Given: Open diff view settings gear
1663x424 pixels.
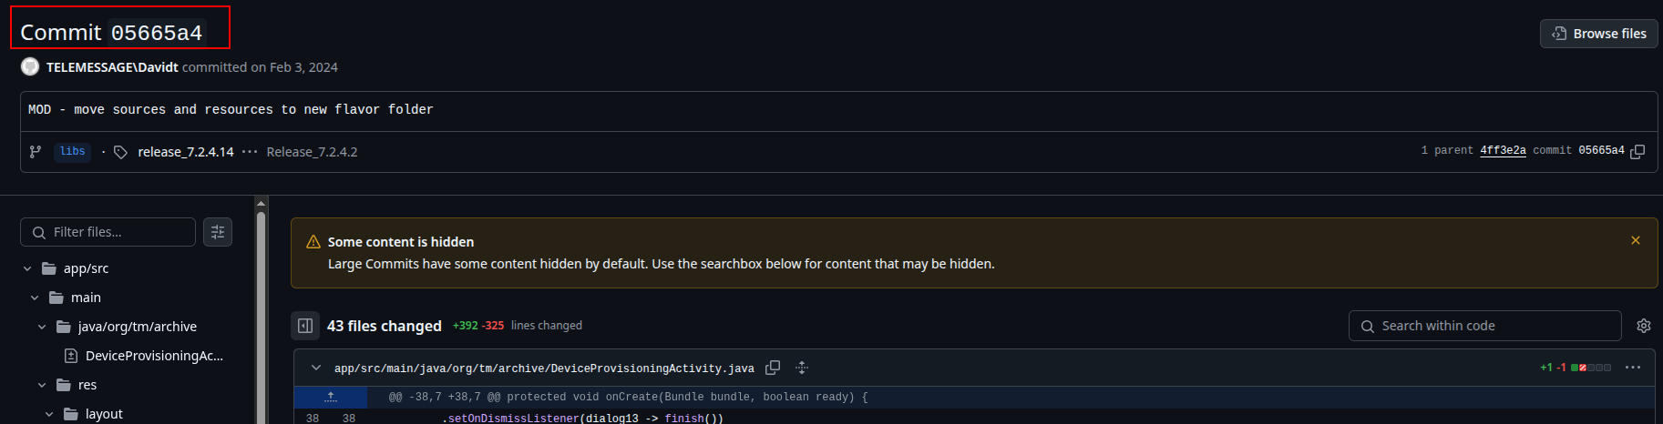Looking at the screenshot, I should coord(1644,326).
